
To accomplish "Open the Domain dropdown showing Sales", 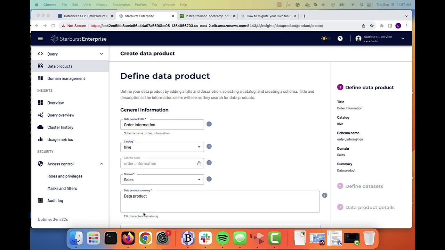I will coord(162,180).
